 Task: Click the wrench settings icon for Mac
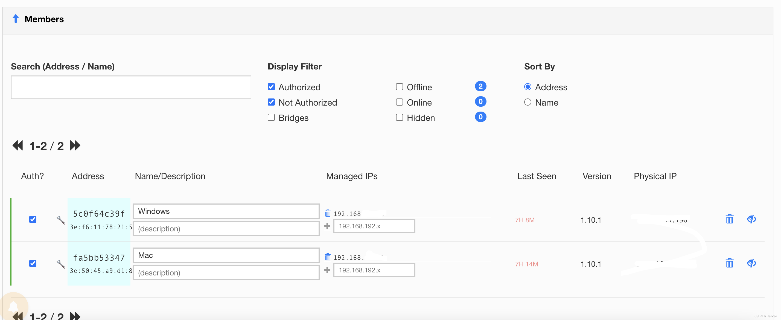(x=59, y=263)
